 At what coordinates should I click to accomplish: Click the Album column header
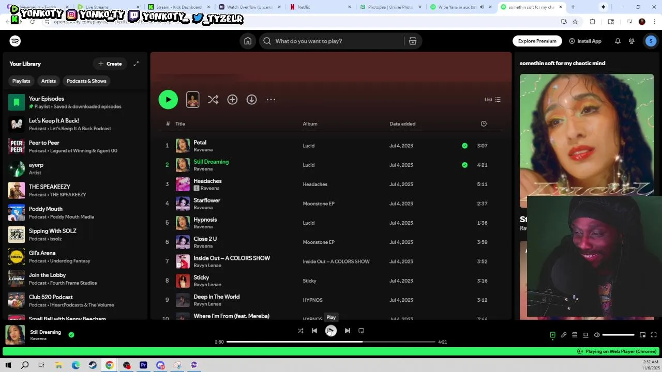(310, 123)
